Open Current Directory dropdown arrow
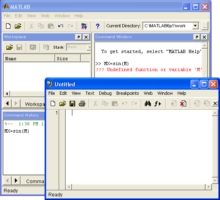 (195, 26)
